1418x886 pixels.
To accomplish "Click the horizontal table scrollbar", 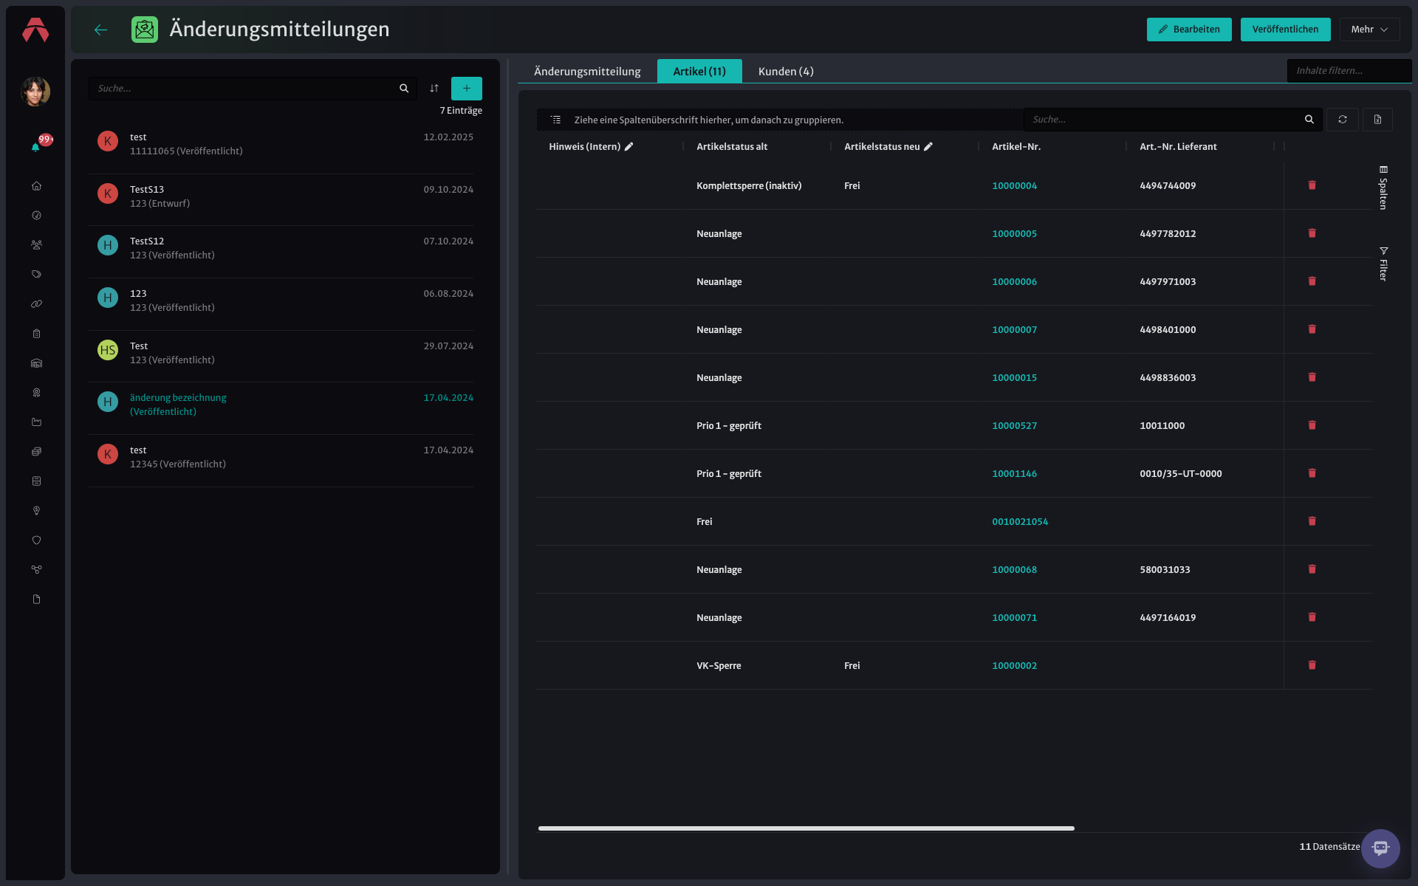I will (x=806, y=828).
